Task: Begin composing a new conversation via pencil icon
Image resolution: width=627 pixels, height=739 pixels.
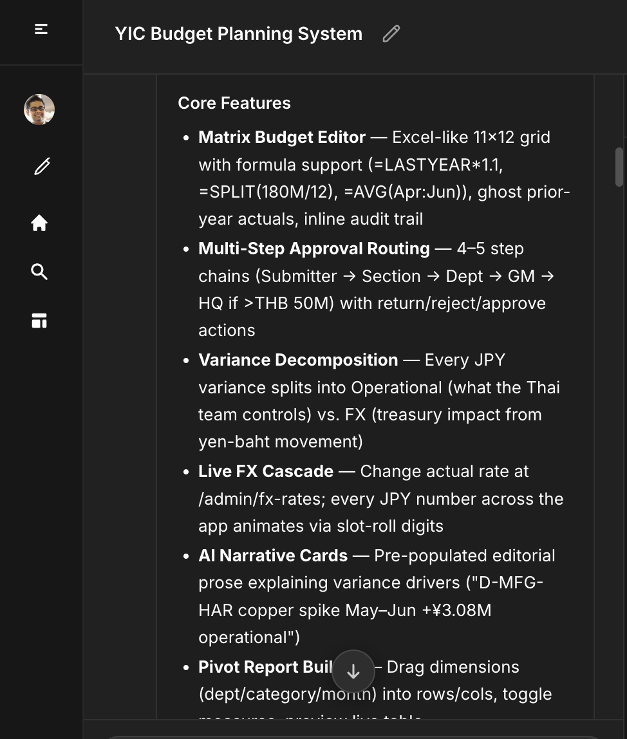Action: point(40,166)
